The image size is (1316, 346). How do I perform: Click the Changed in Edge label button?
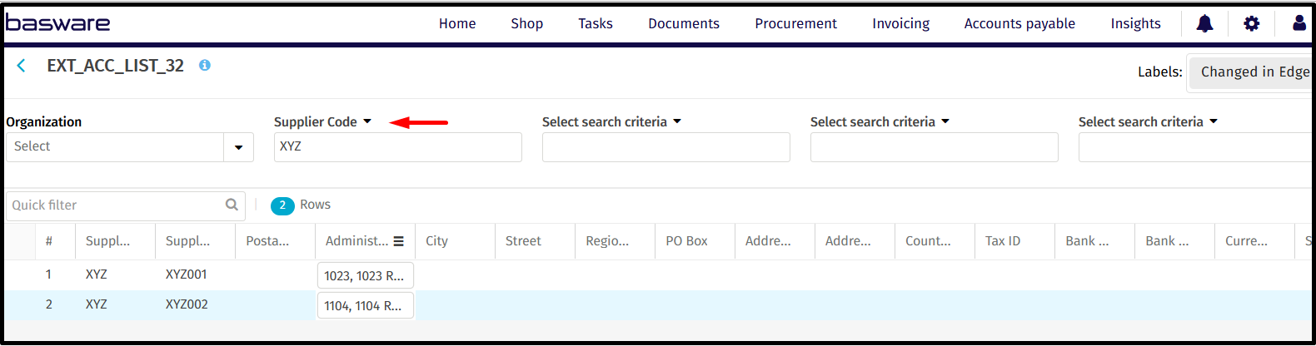click(1254, 72)
